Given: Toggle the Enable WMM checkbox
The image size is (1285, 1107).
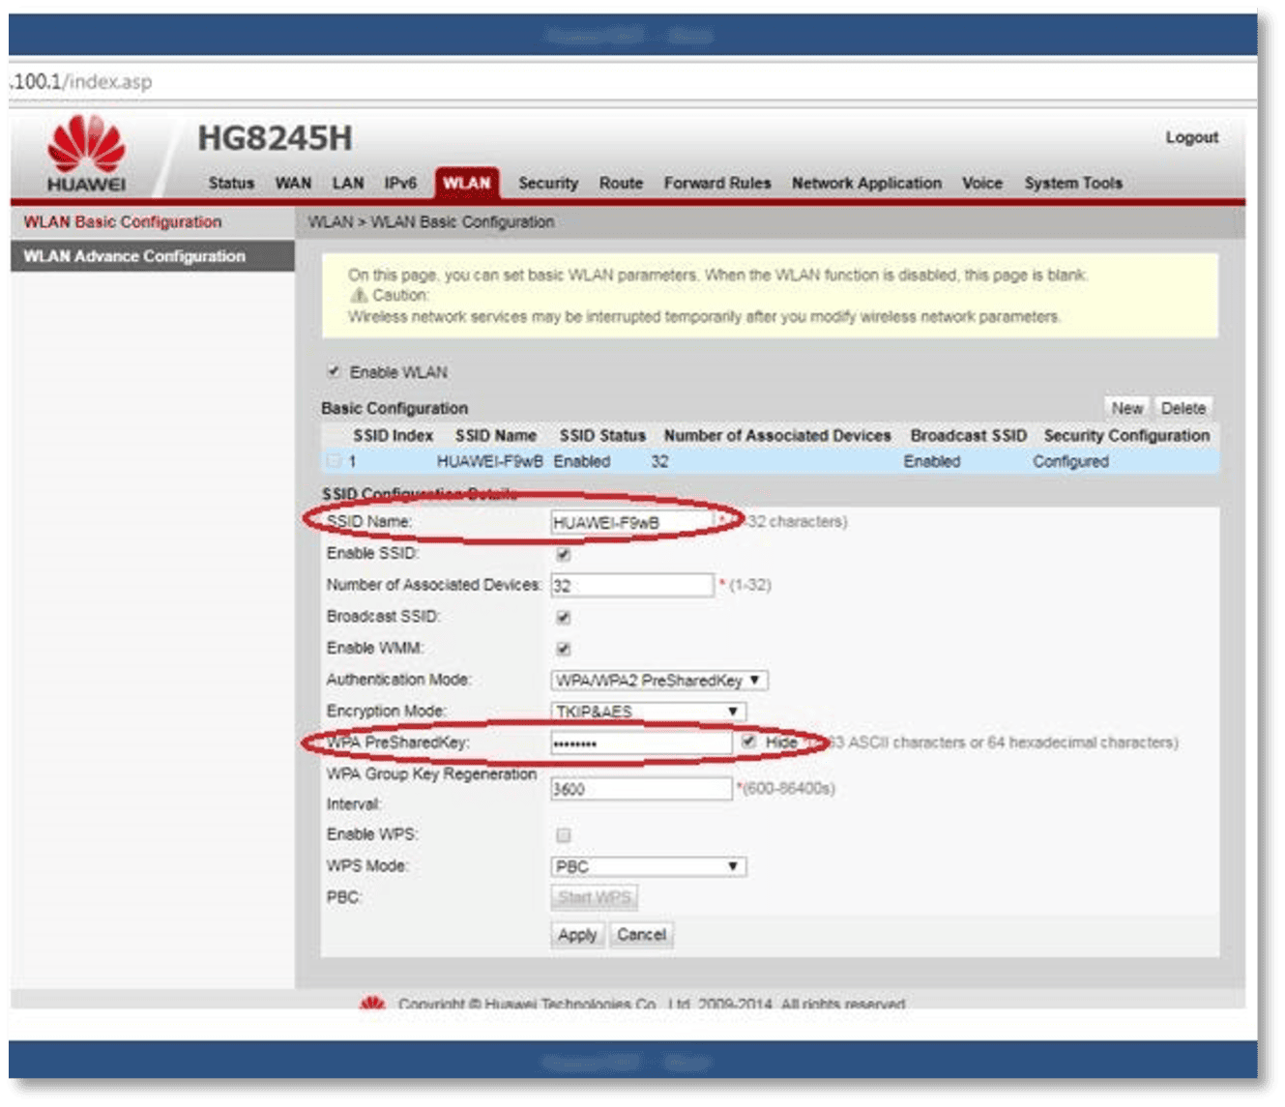Looking at the screenshot, I should point(564,649).
